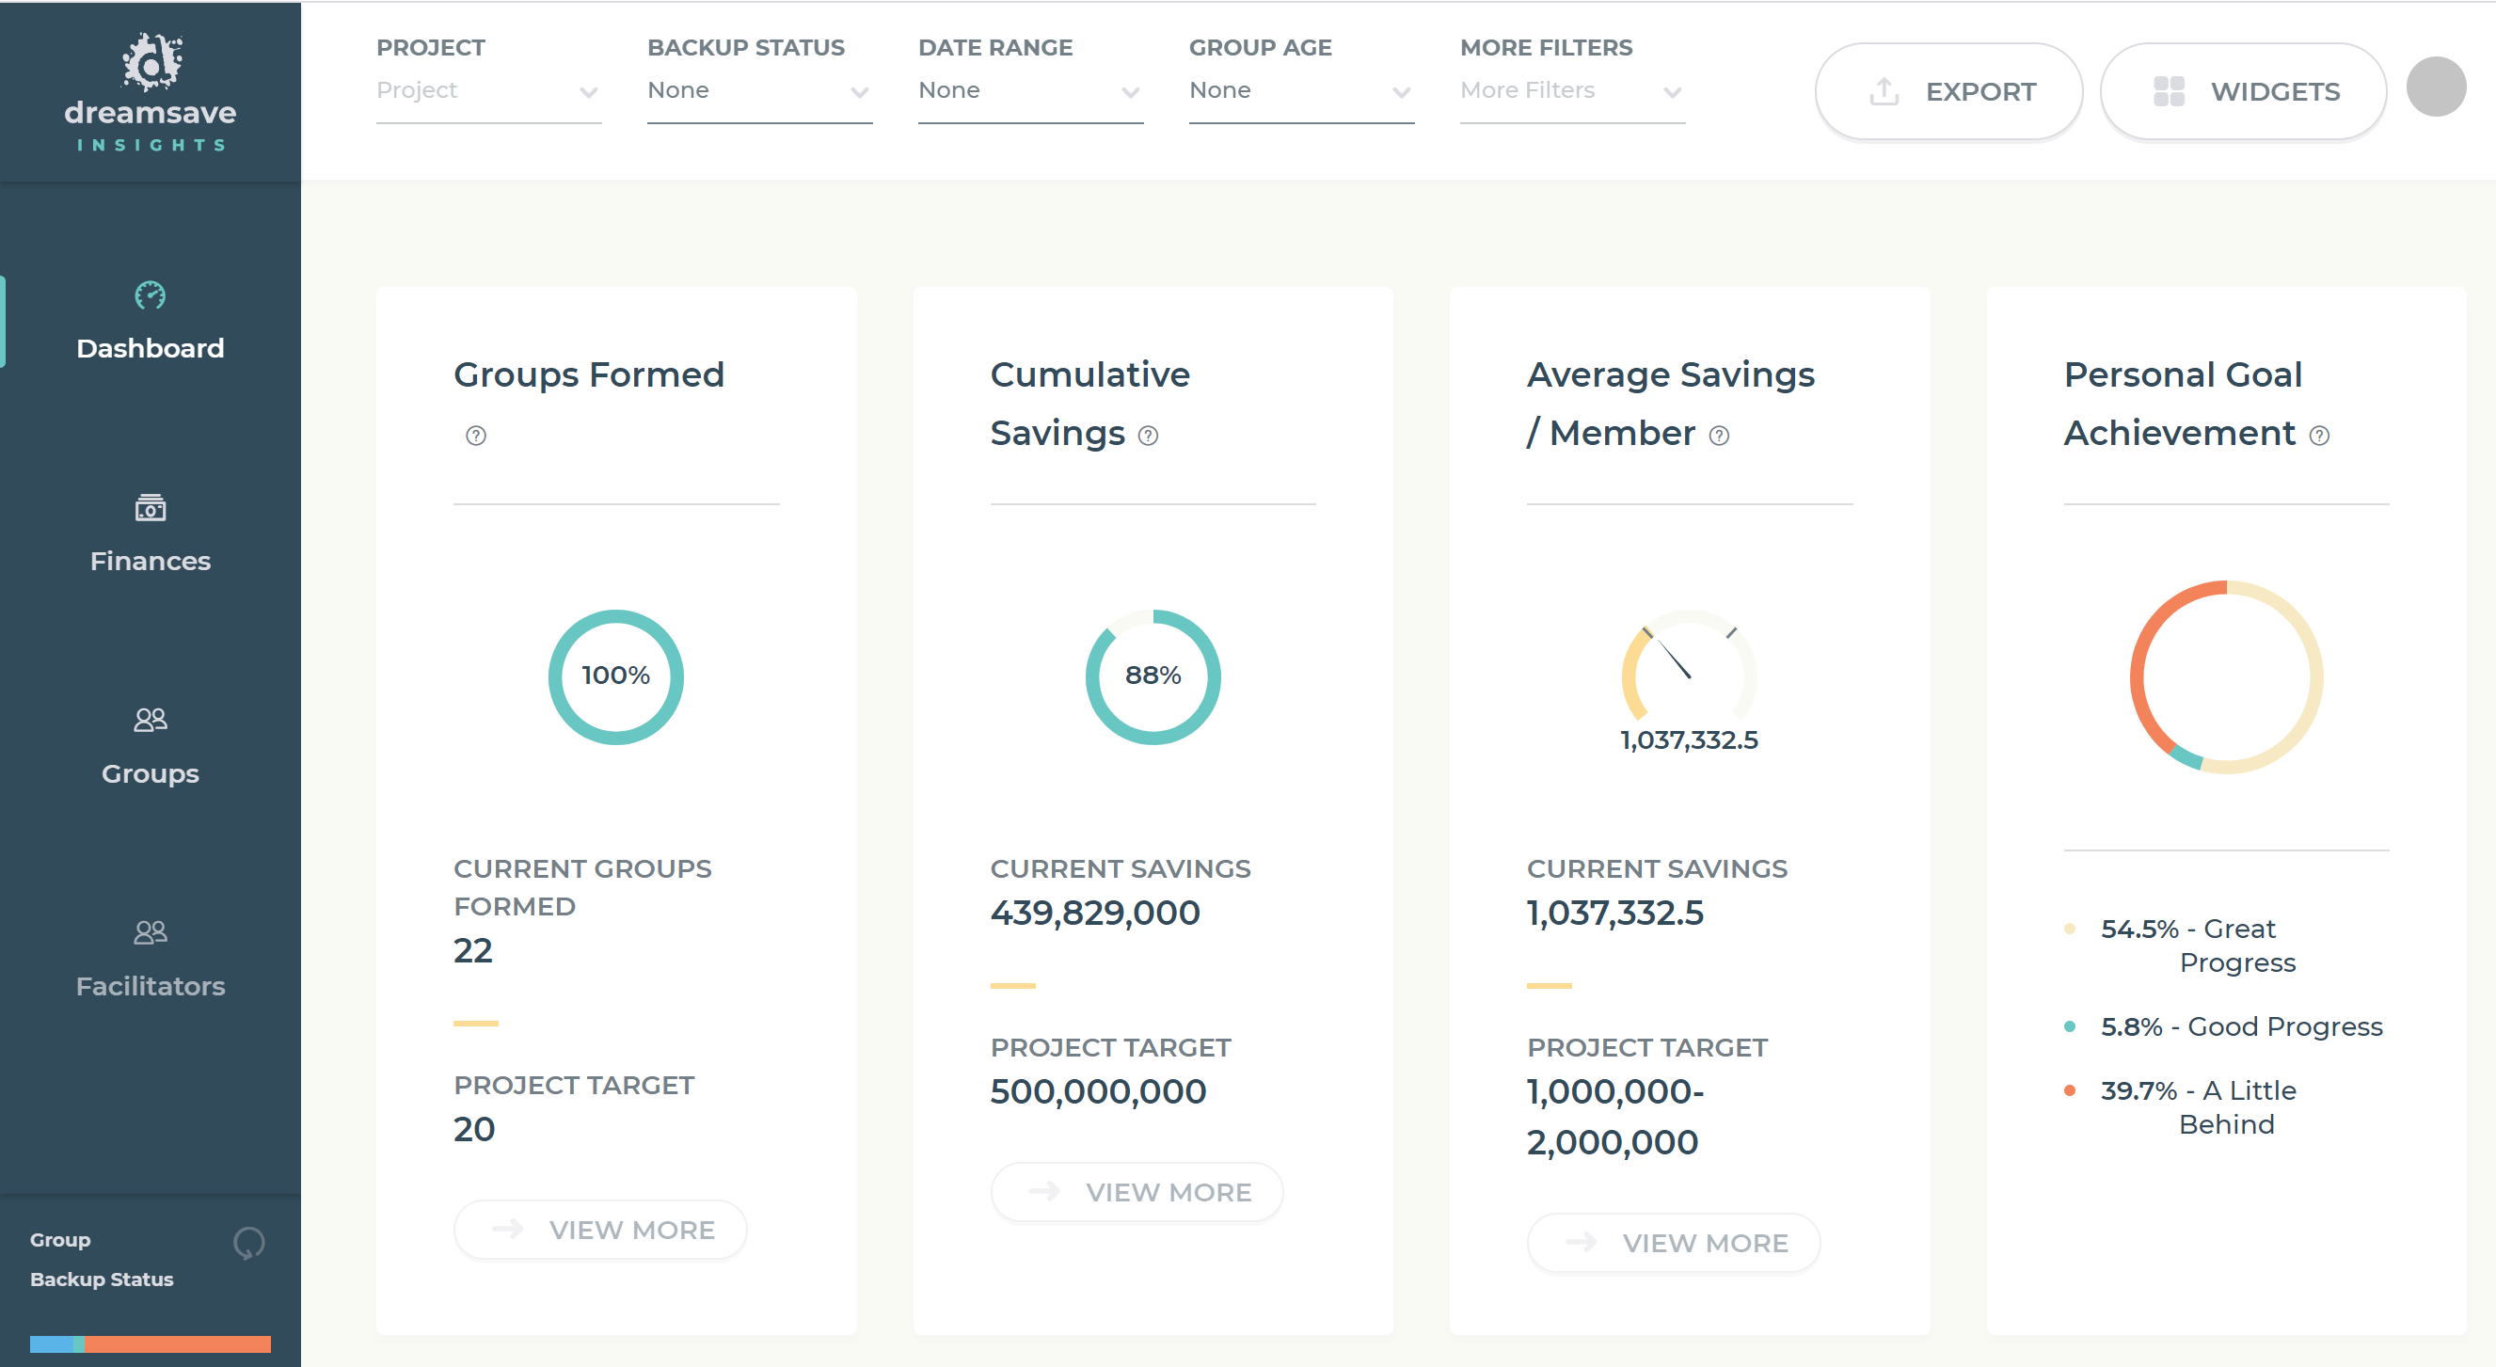Open the Groups Formed help tooltip icon

point(476,436)
